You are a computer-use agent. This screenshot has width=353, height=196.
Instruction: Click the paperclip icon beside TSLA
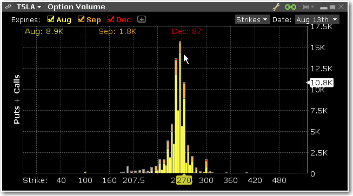(8, 6)
